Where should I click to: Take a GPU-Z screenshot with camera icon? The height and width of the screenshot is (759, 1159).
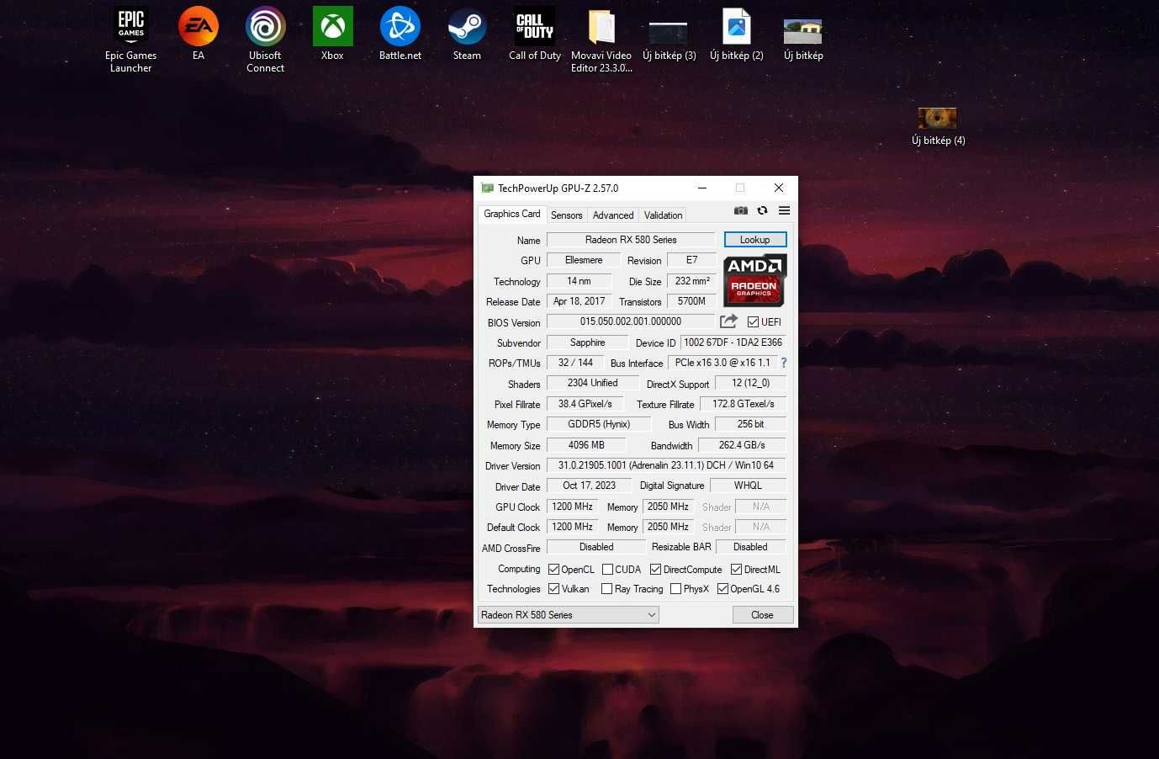tap(741, 210)
